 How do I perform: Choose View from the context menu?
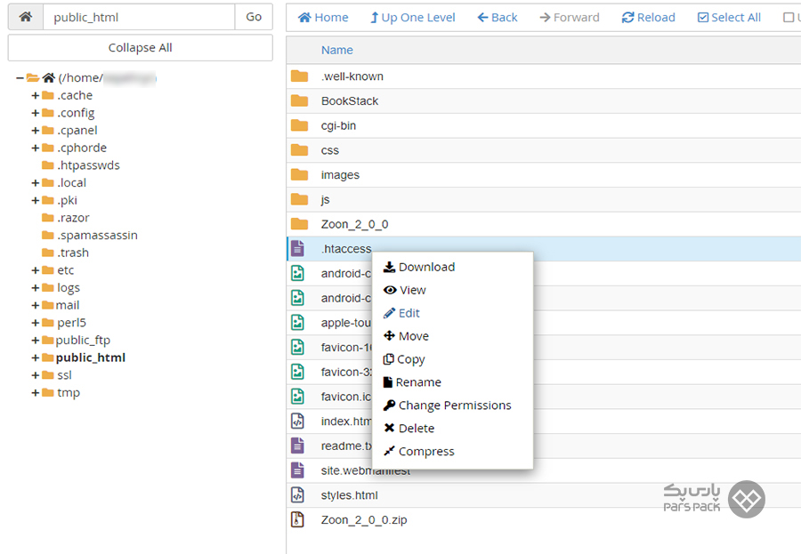[x=405, y=290]
